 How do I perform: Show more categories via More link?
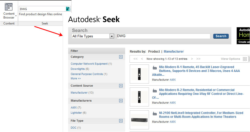point(76,78)
